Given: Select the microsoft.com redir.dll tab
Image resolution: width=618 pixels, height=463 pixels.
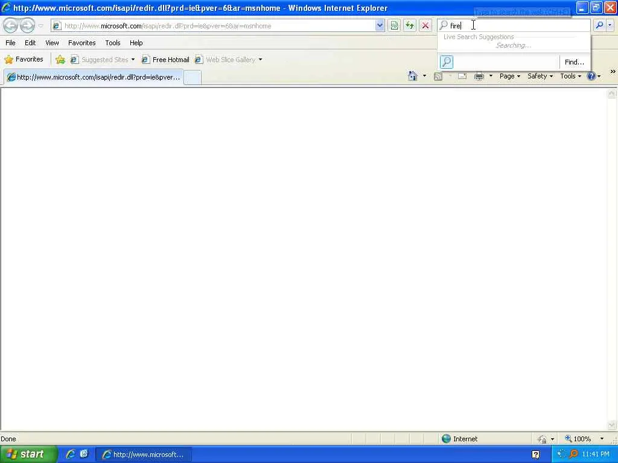Looking at the screenshot, I should (94, 77).
